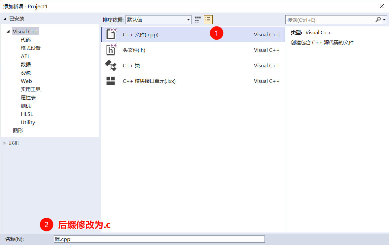
Task: Select the 'C++ 类' template row
Action: [x=193, y=65]
